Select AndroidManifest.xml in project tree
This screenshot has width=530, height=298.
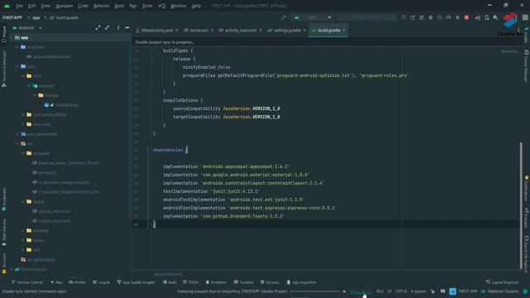(x=49, y=57)
